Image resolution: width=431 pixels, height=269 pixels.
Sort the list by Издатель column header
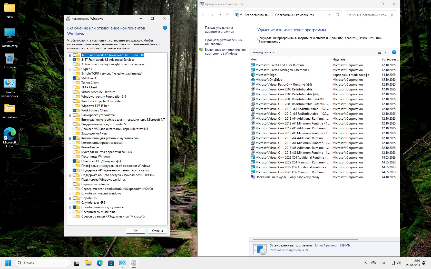coord(339,59)
